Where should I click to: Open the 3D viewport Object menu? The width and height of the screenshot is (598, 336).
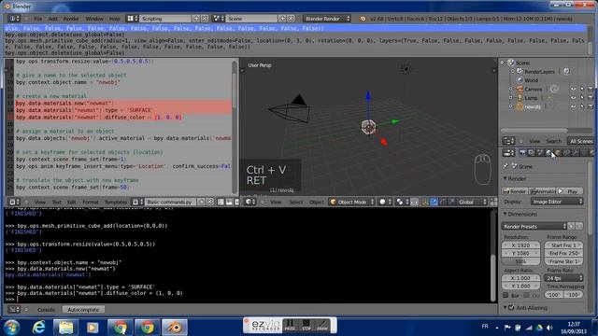(316, 202)
